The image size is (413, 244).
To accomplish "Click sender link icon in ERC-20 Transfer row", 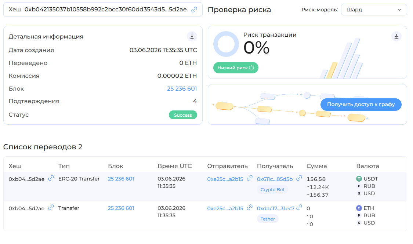I will click(249, 178).
